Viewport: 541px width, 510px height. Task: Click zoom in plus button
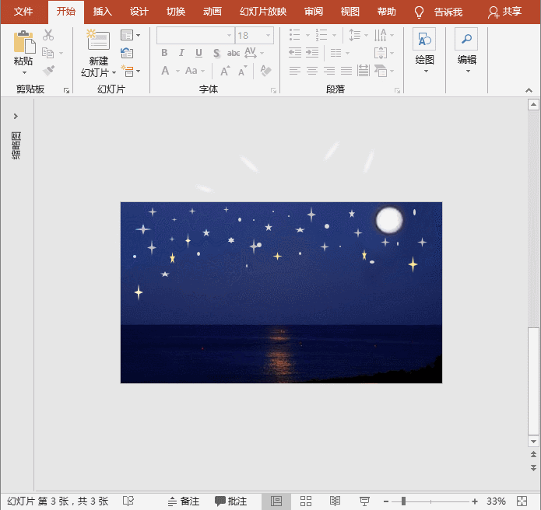click(x=475, y=501)
